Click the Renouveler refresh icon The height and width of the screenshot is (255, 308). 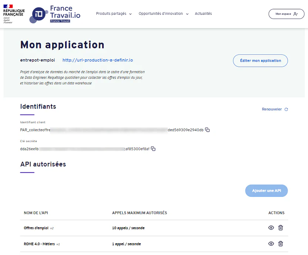point(286,110)
